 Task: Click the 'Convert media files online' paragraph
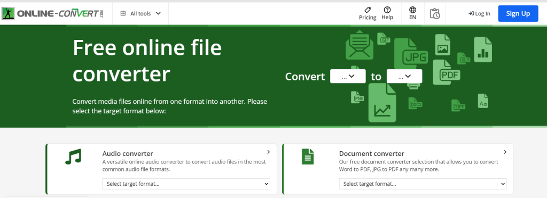click(169, 106)
